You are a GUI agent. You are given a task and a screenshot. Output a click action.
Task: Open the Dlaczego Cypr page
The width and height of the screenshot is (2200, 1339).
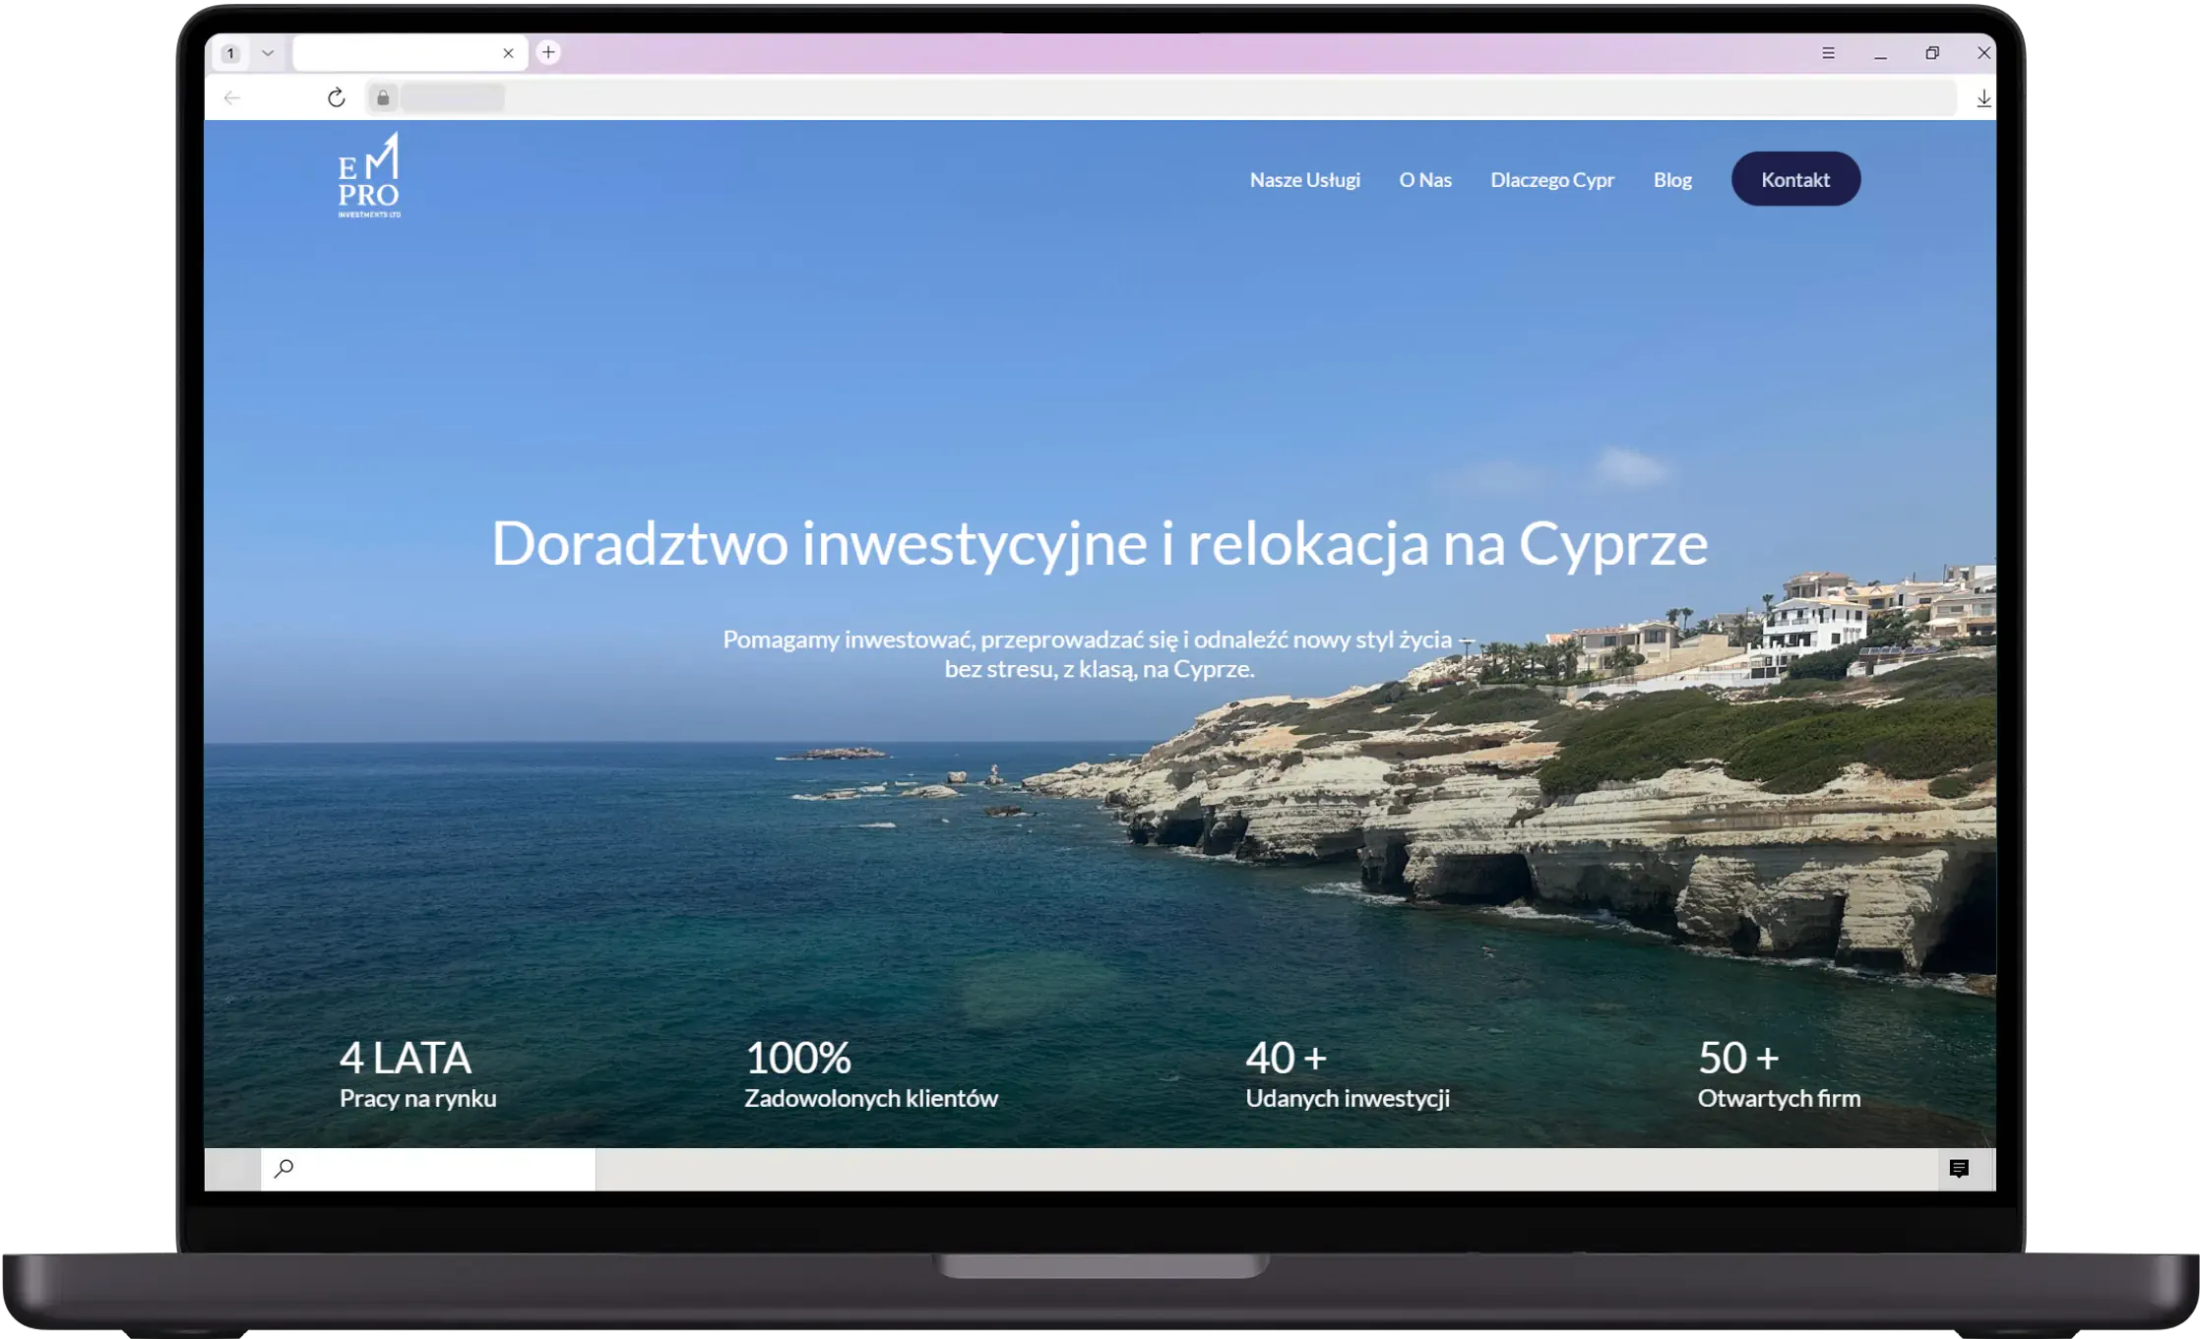coord(1552,179)
